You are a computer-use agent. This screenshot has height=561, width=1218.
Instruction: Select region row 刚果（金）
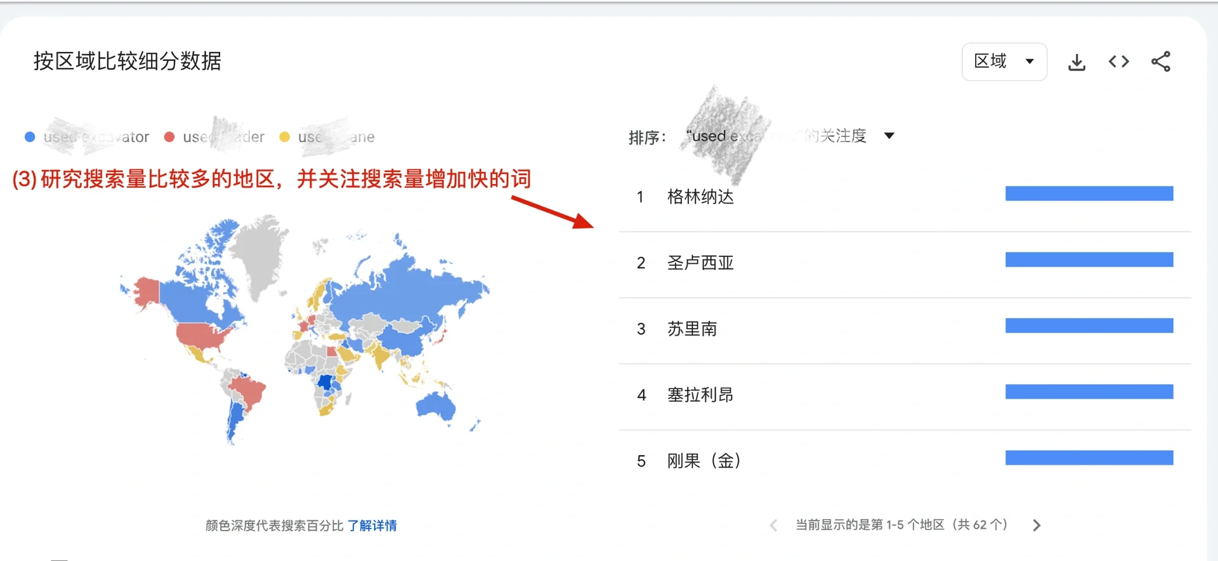(x=905, y=461)
